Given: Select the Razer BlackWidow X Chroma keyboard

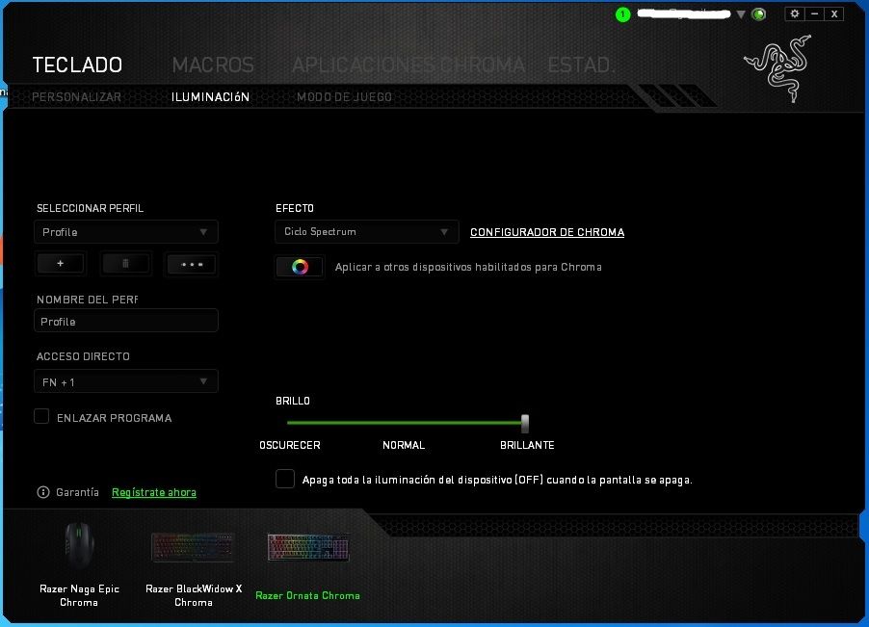Looking at the screenshot, I should point(193,549).
